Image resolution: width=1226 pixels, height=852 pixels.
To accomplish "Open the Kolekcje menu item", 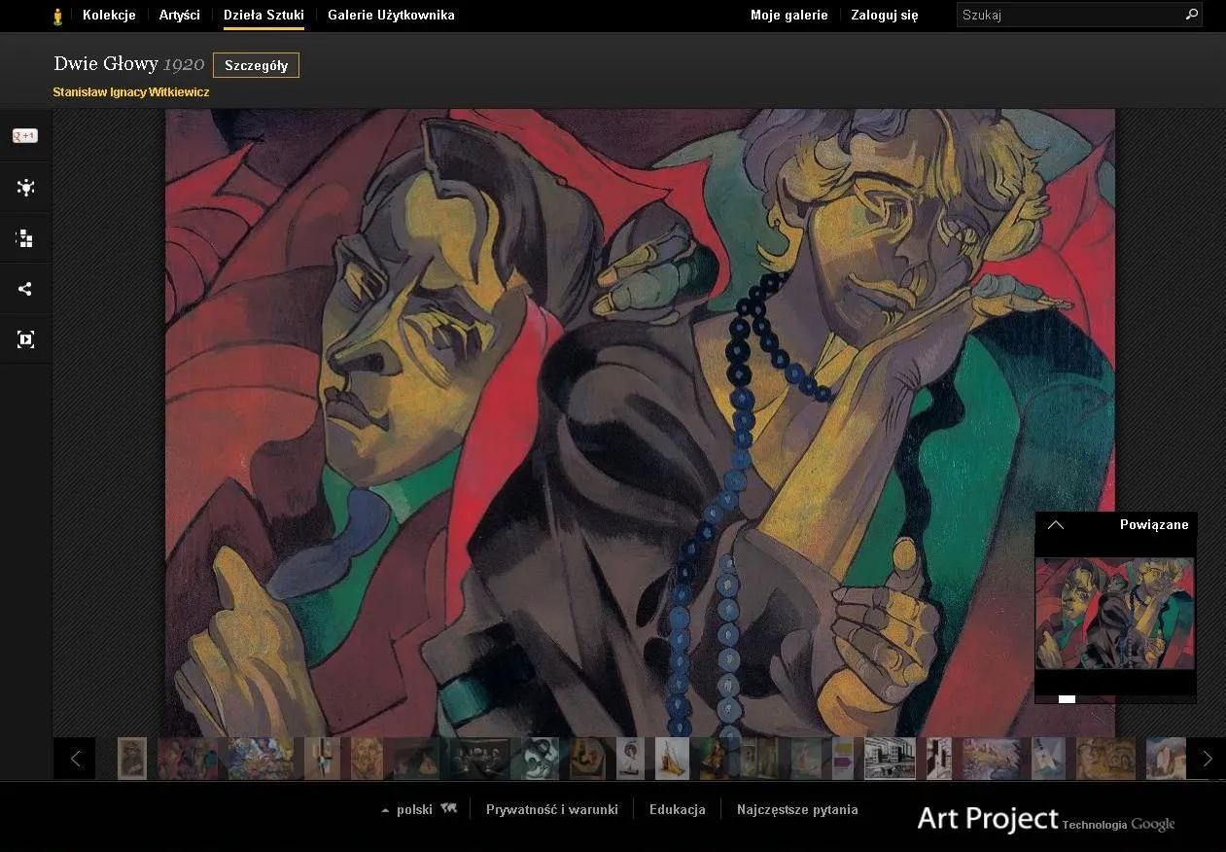I will [x=109, y=15].
